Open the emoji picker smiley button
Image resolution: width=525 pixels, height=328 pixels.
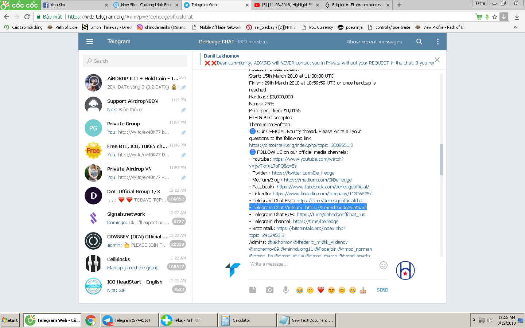pos(384,265)
